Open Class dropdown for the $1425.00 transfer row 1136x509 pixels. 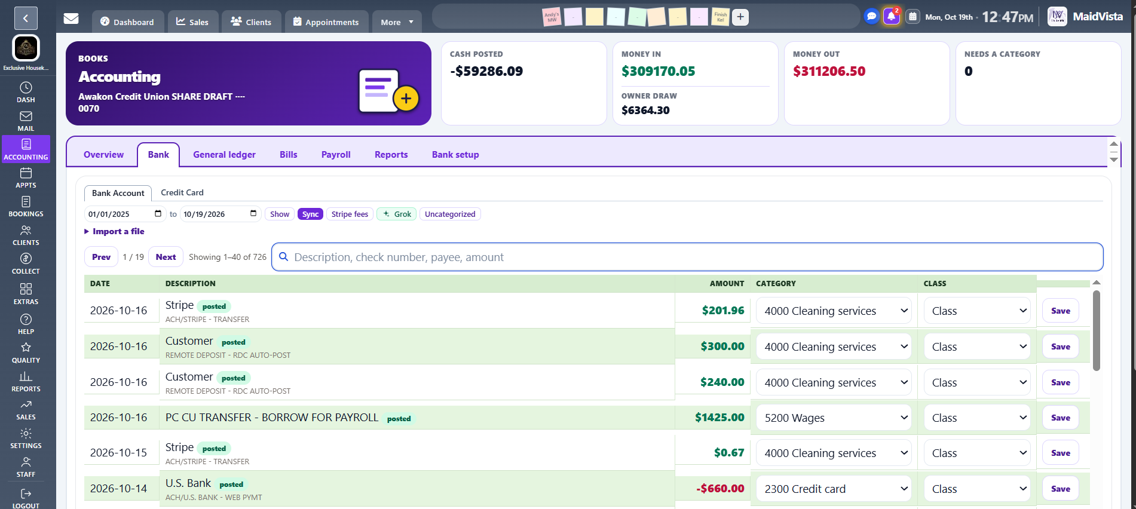coord(978,418)
